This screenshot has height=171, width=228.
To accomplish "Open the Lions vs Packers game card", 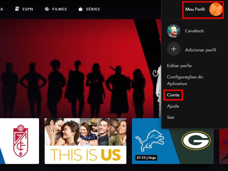I will pyautogui.click(x=173, y=141).
